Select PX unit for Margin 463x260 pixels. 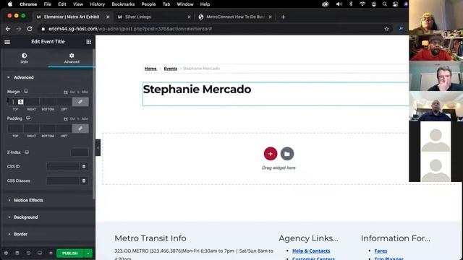(x=66, y=92)
